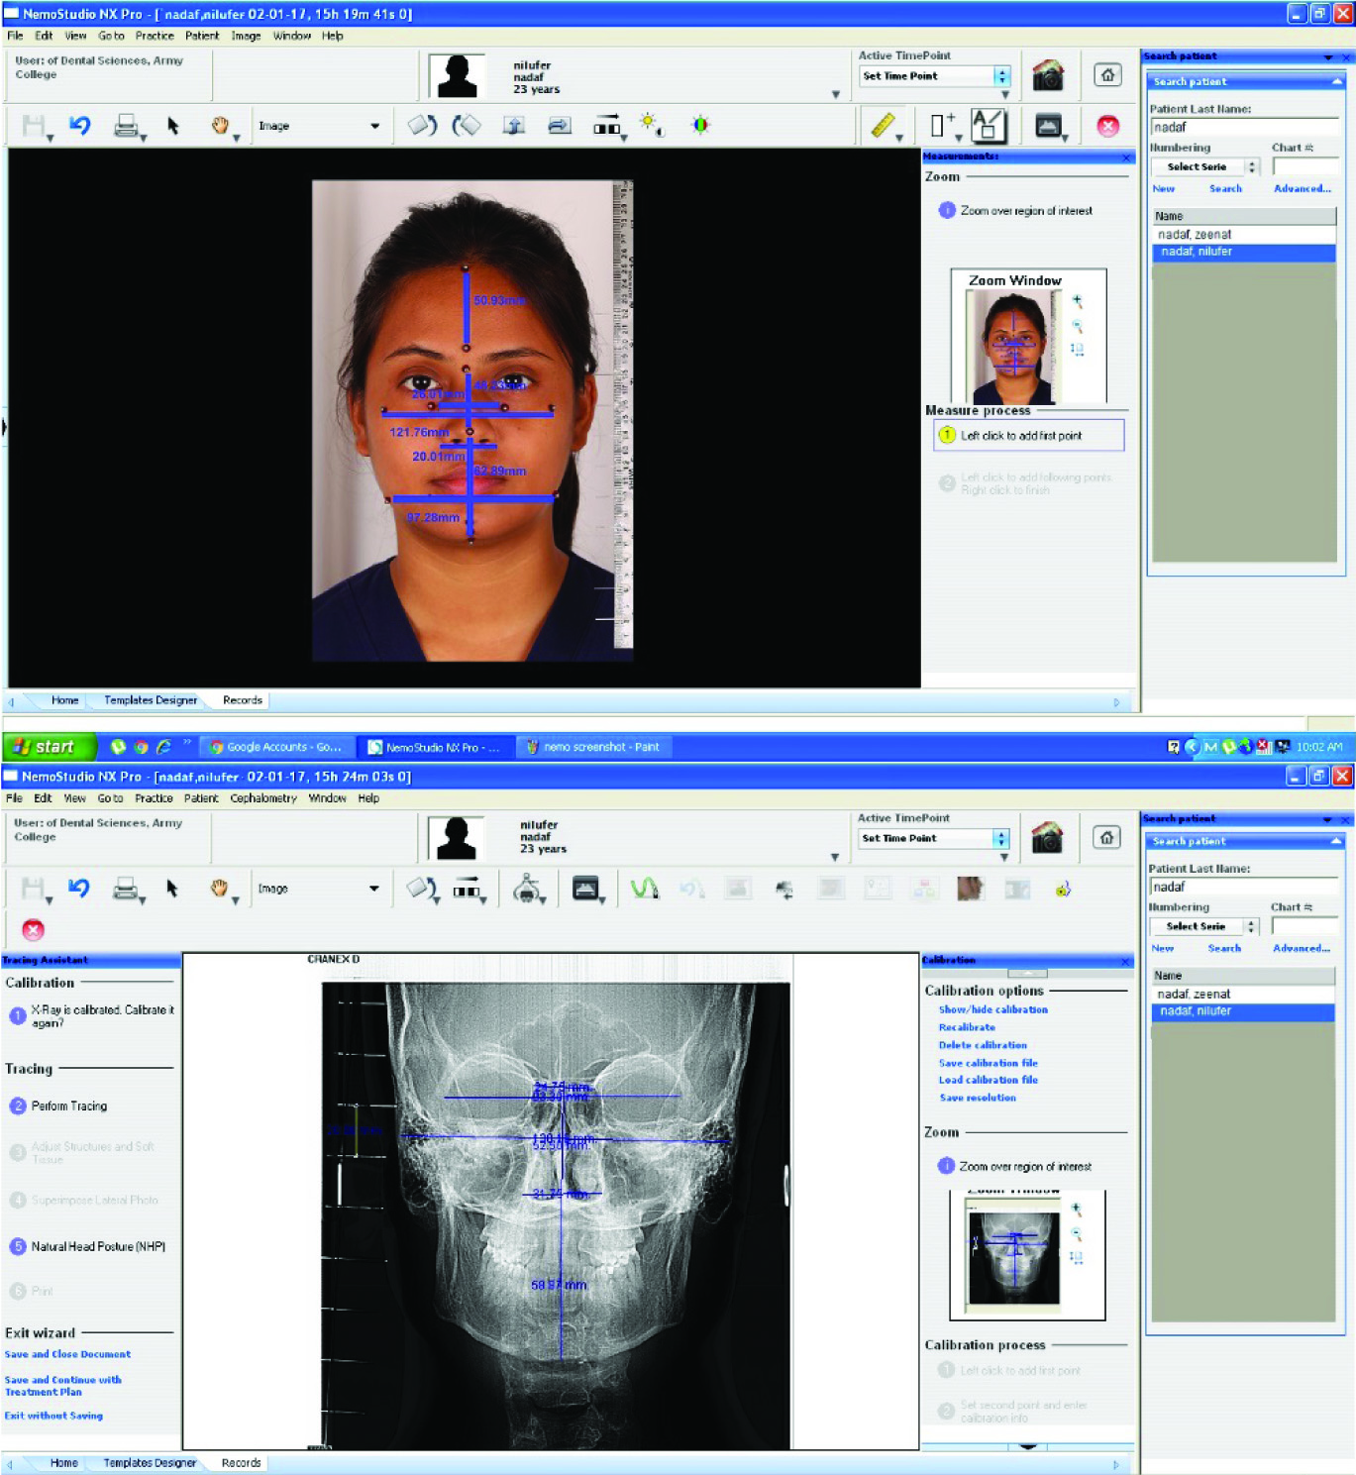The height and width of the screenshot is (1475, 1356).
Task: Click red close icon in cephalometry toolbar
Action: tap(34, 930)
